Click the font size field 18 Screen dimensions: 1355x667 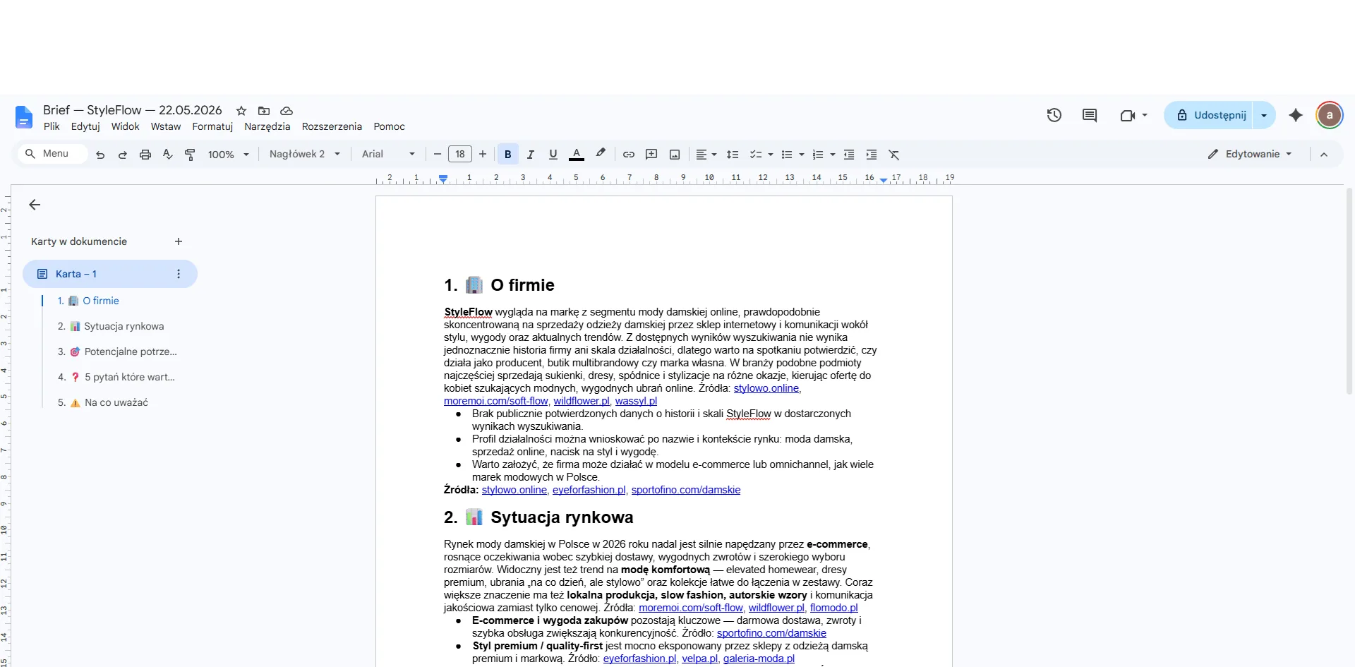click(460, 155)
